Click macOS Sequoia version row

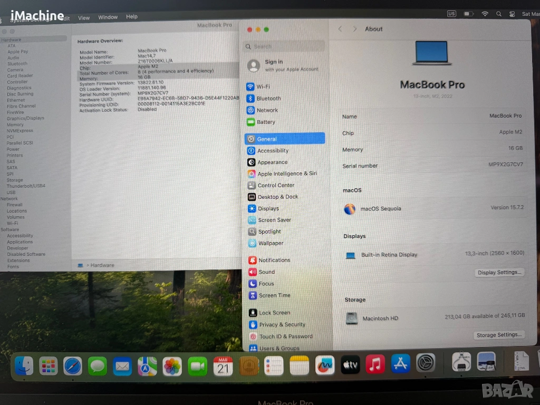coord(433,208)
